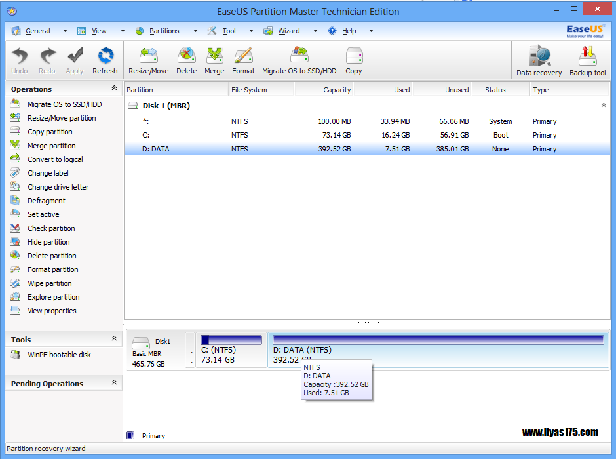The height and width of the screenshot is (459, 616).
Task: Create WinPE bootable disk
Action: pos(59,355)
